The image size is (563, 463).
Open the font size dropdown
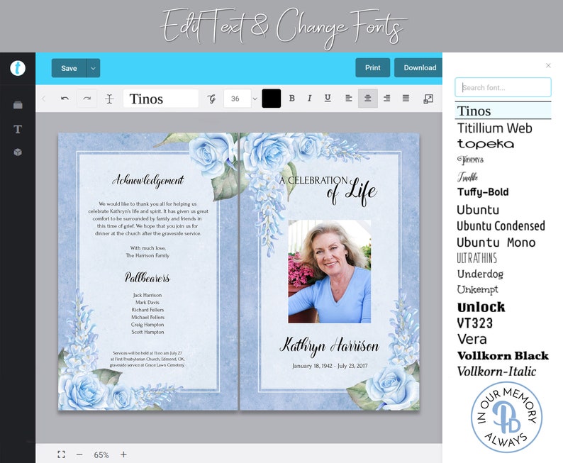[255, 99]
